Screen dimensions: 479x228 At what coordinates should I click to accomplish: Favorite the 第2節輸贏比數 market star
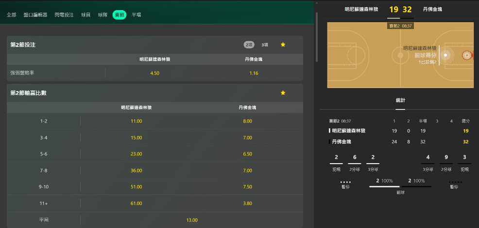(x=283, y=92)
